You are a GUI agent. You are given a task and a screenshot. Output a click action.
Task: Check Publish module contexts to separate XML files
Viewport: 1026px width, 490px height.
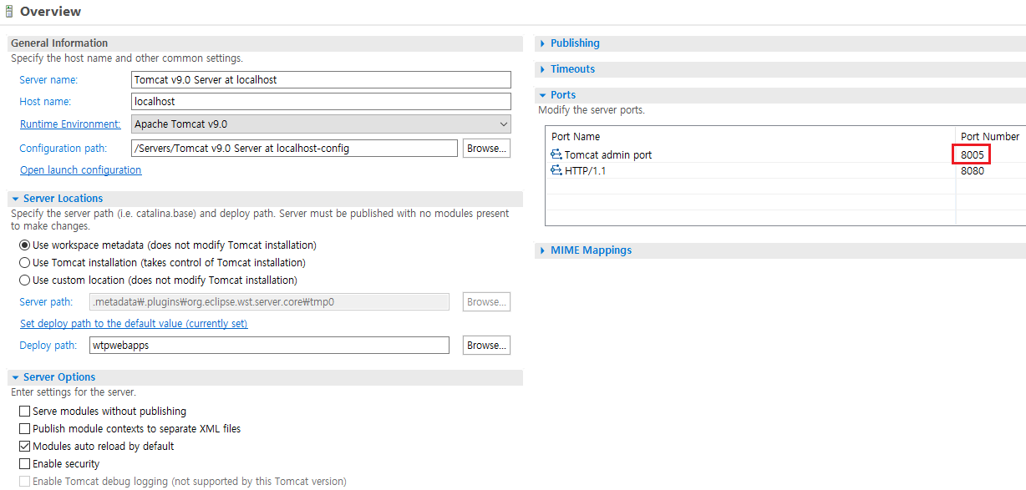pyautogui.click(x=24, y=429)
